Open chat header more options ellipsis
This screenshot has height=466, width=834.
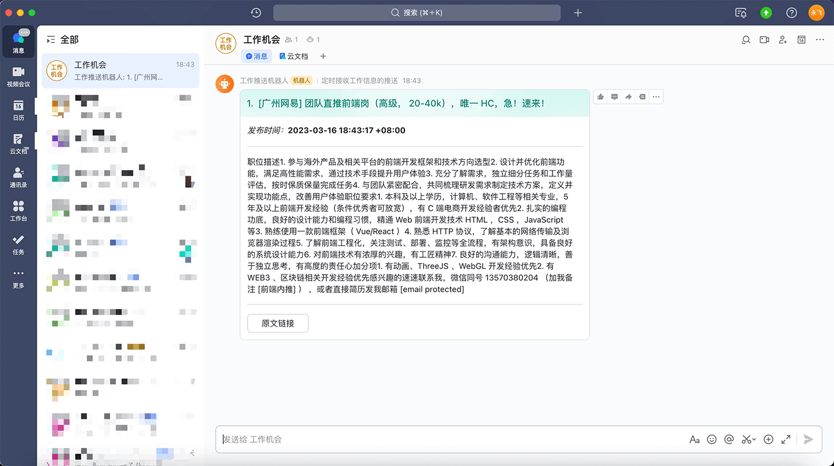pyautogui.click(x=820, y=40)
